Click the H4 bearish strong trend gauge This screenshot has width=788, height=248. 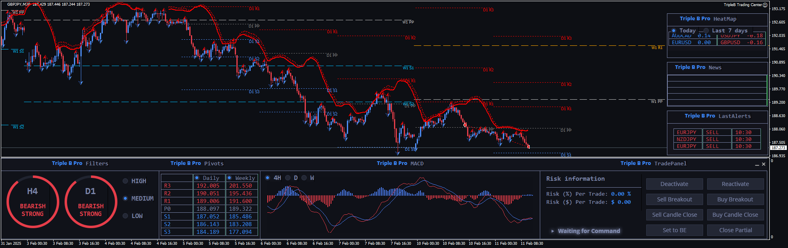pyautogui.click(x=32, y=201)
